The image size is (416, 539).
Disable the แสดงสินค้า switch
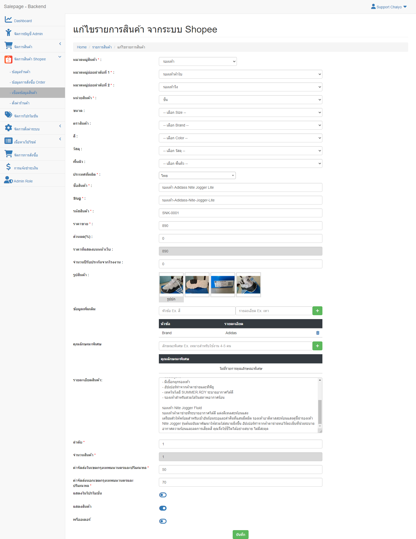click(163, 508)
